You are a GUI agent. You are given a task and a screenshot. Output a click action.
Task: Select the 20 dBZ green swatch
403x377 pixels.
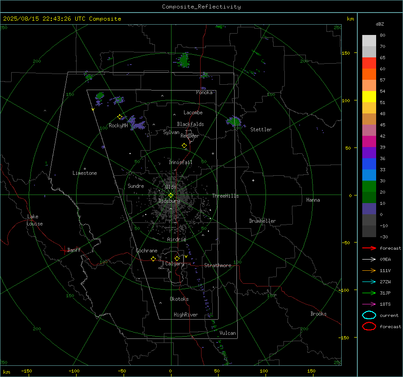369,197
